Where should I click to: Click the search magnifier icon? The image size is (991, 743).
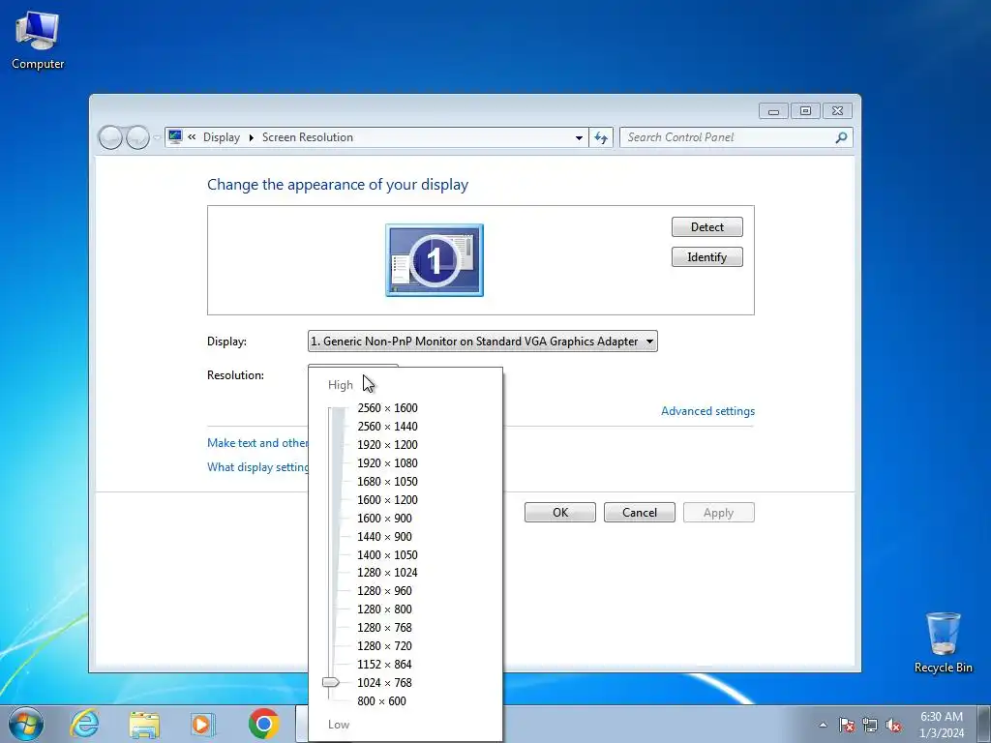(x=841, y=137)
